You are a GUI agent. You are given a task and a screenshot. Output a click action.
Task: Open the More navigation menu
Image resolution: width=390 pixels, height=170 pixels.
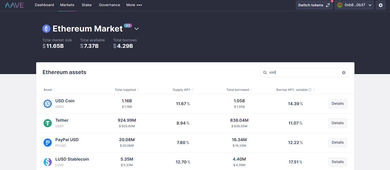(x=134, y=5)
